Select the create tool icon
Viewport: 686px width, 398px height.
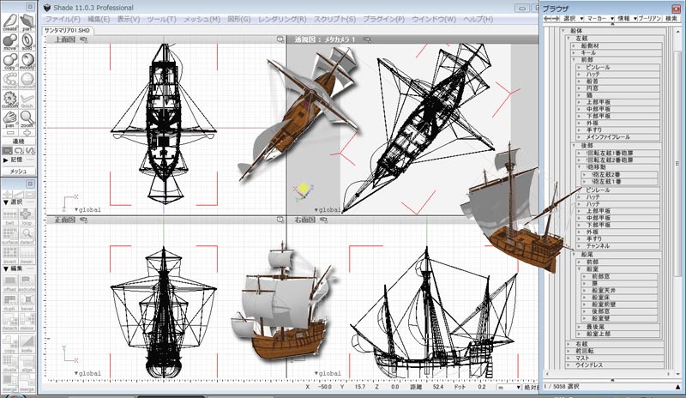(x=9, y=26)
